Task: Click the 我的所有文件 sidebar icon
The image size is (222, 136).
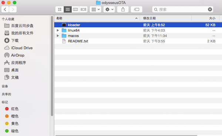Action: click(7, 33)
